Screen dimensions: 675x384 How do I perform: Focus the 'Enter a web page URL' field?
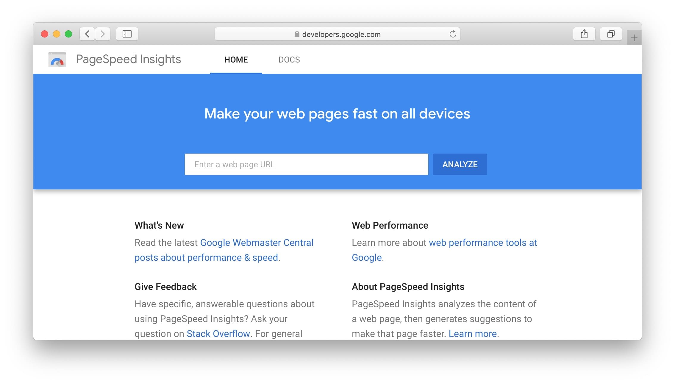pos(306,164)
